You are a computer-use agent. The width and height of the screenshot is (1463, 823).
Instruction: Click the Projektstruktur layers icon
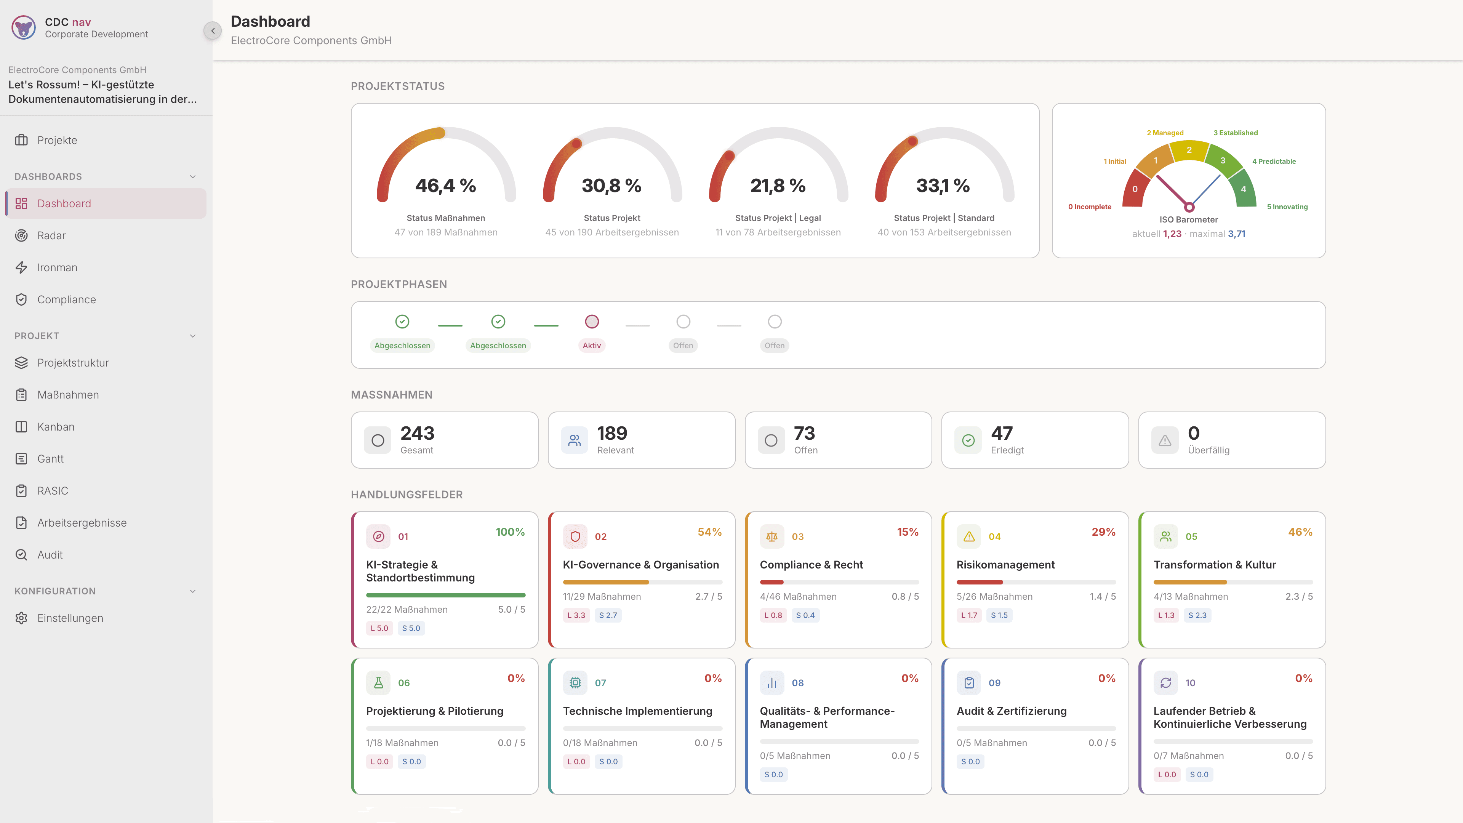click(21, 362)
